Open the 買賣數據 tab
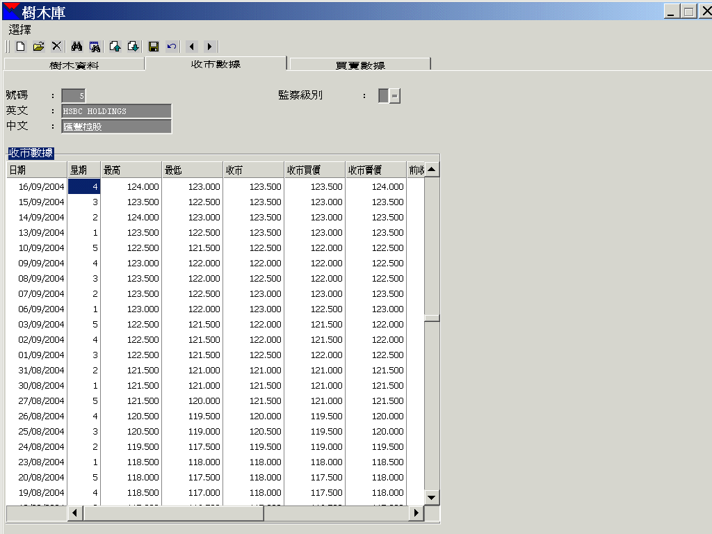The height and width of the screenshot is (534, 712). point(360,65)
